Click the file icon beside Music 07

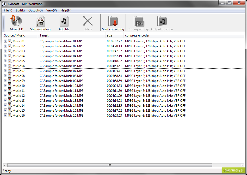pos(10,71)
